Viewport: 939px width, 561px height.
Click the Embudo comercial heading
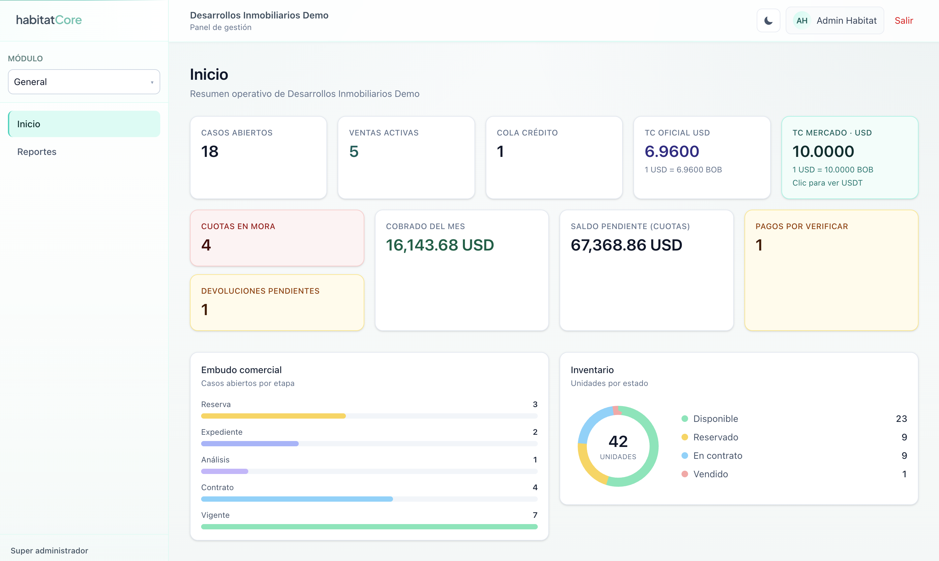[x=241, y=370]
